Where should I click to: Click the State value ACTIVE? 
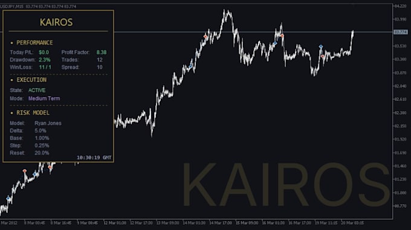37,91
